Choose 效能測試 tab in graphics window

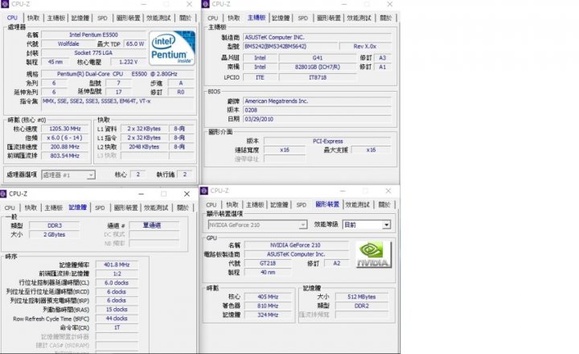357,204
